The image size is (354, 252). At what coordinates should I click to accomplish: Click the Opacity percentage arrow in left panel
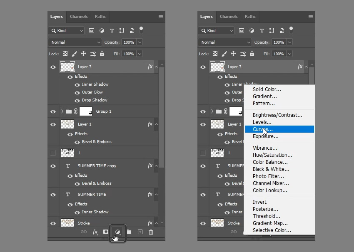[x=139, y=42]
